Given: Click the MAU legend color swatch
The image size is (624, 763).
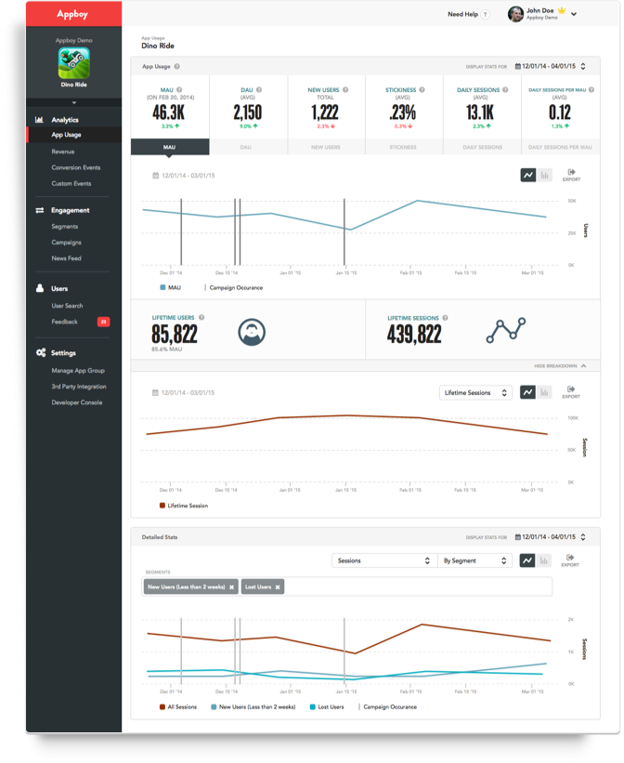Looking at the screenshot, I should point(162,287).
